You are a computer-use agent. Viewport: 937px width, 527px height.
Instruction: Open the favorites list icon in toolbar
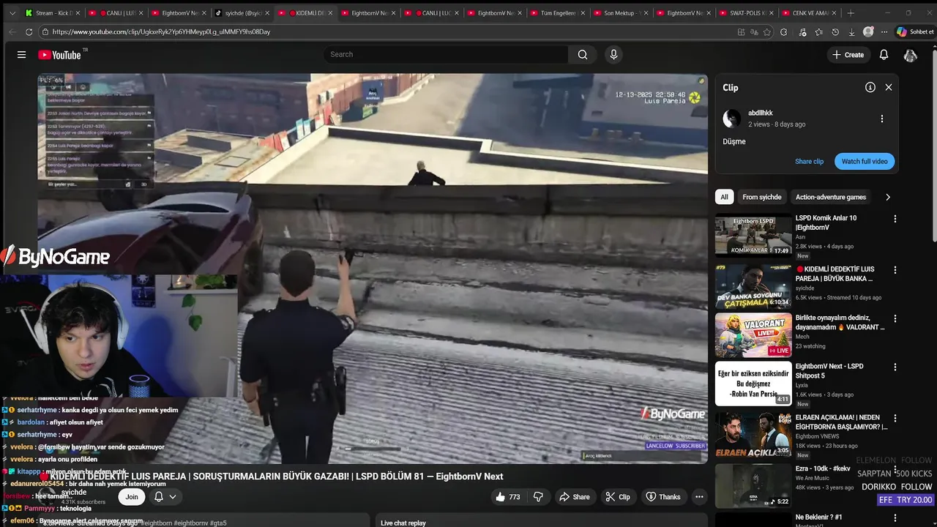(x=819, y=32)
